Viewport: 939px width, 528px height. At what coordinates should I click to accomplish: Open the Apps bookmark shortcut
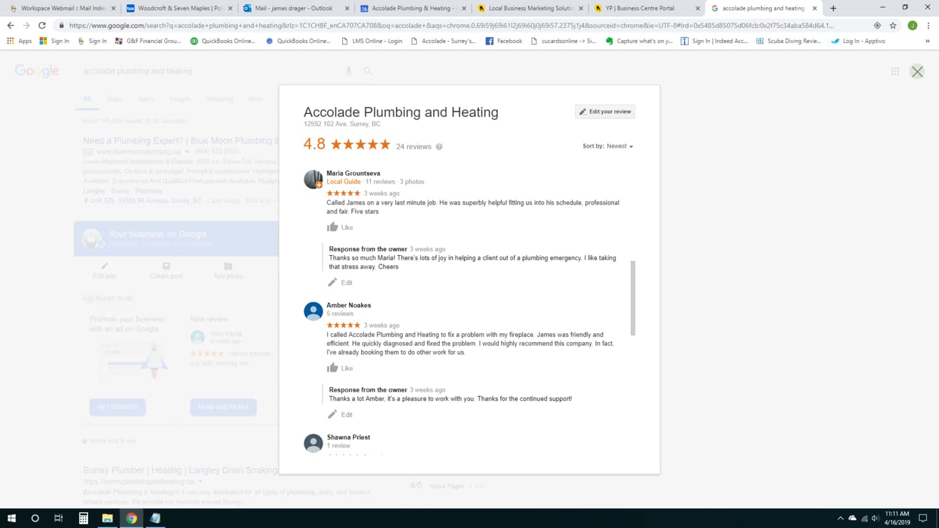click(x=19, y=41)
